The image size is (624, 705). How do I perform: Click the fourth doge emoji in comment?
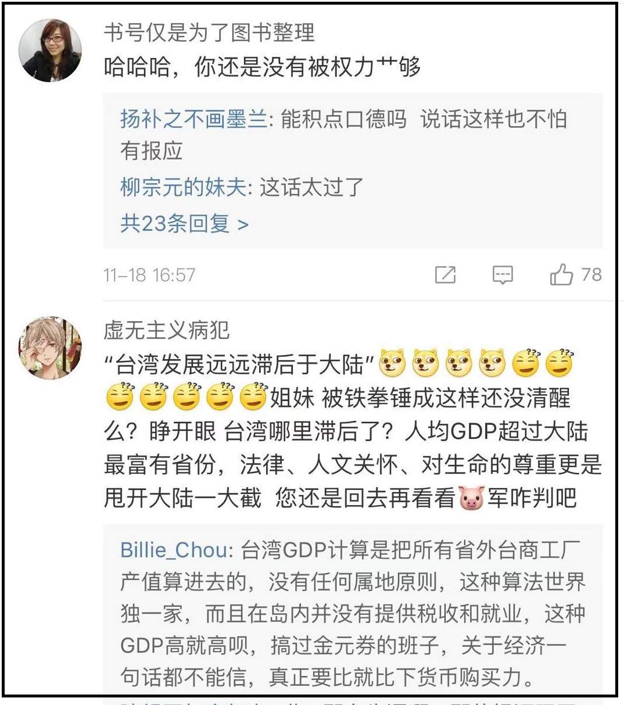coord(493,364)
